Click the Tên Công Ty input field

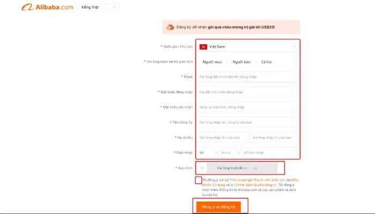point(247,123)
